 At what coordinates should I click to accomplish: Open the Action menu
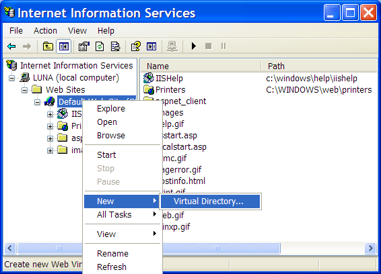[x=45, y=31]
